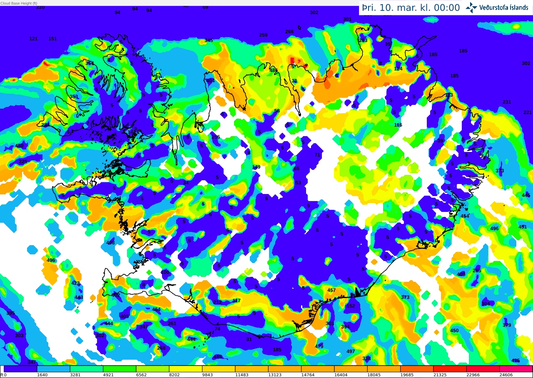
Task: Pick the yellow 8202–9843 legend swatch
Action: 186,369
